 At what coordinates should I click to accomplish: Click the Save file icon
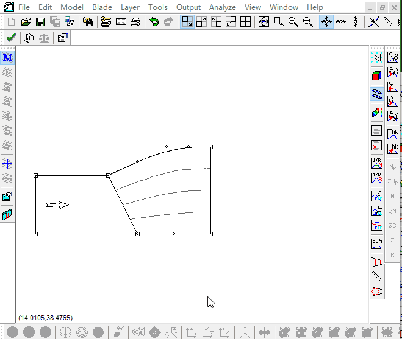pos(40,22)
